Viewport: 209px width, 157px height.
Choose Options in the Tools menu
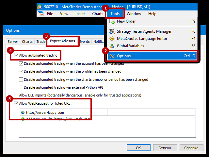coord(152,56)
